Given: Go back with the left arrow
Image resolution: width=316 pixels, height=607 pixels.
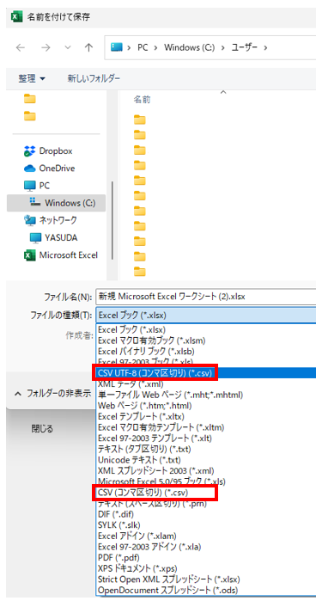Looking at the screenshot, I should point(20,47).
